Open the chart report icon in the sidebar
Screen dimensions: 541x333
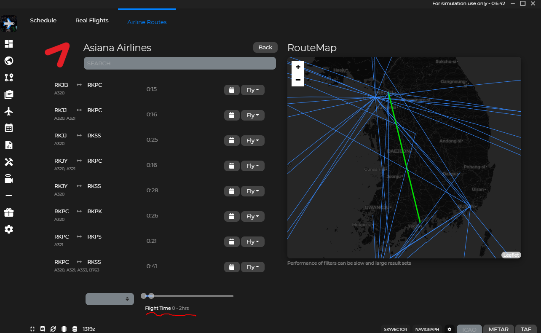[x=9, y=145]
